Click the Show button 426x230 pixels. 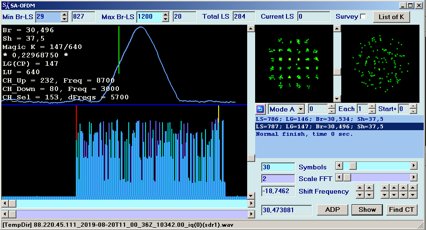click(367, 209)
